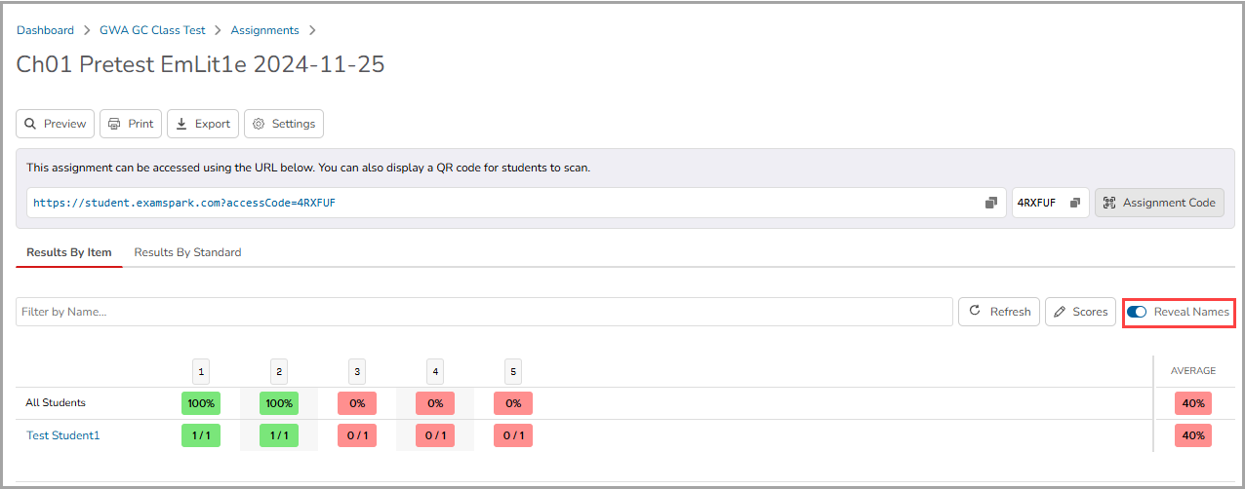This screenshot has height=489, width=1245.
Task: Open assignment Settings
Action: 284,124
